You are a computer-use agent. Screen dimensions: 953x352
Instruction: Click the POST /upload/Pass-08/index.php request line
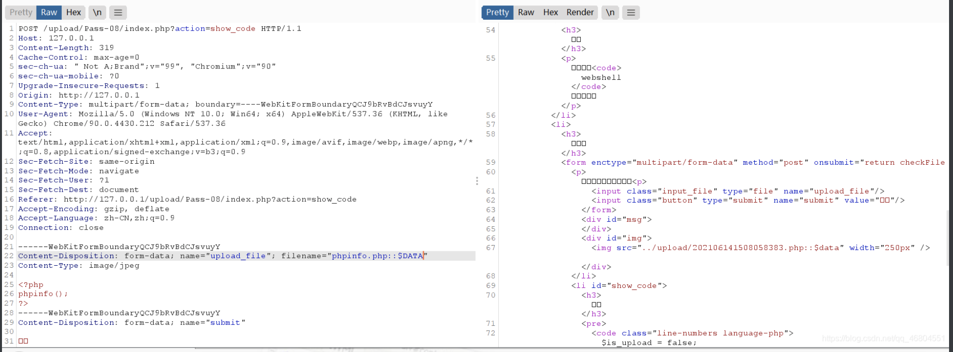[x=160, y=29]
